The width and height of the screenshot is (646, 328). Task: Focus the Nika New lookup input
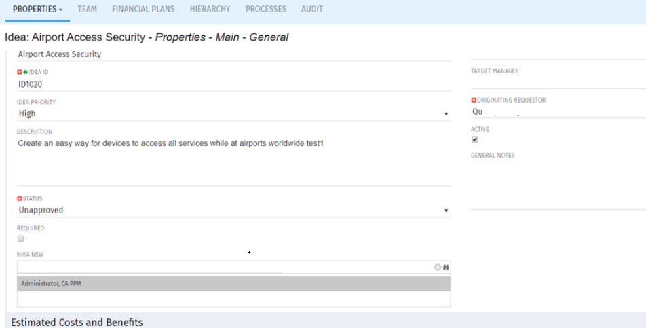pyautogui.click(x=225, y=267)
